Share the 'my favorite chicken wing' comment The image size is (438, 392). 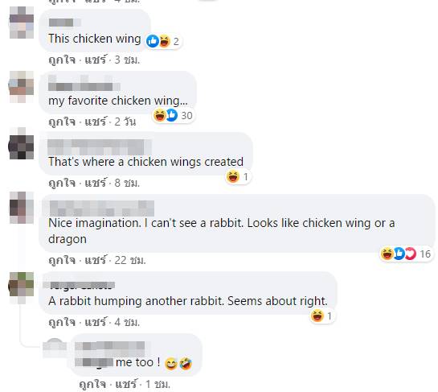96,122
